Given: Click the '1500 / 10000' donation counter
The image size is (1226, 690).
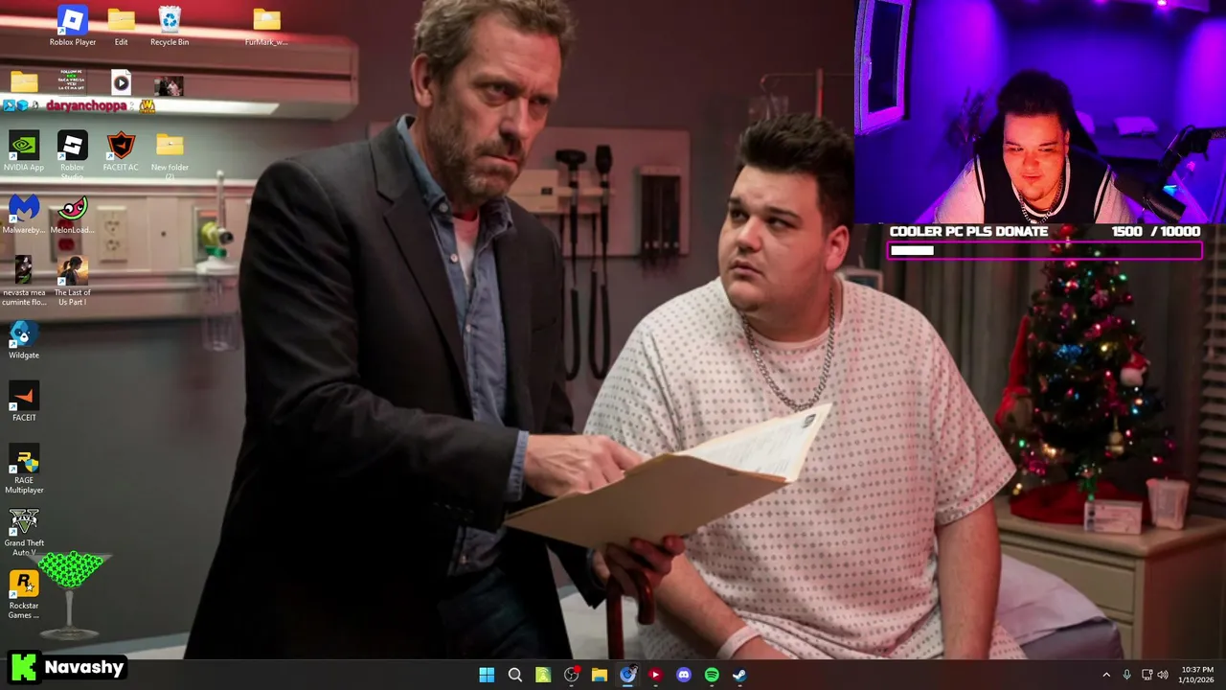Looking at the screenshot, I should (x=1156, y=231).
